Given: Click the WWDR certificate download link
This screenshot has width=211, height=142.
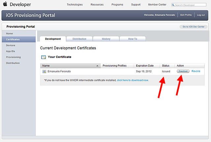Looking at the screenshot, I should point(133,80).
